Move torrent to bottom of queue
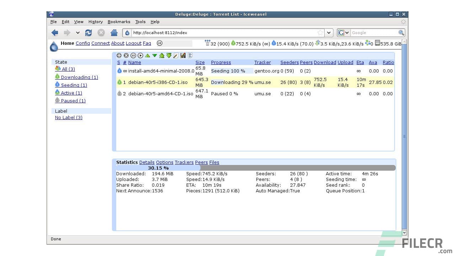455x256 pixels. tap(169, 55)
